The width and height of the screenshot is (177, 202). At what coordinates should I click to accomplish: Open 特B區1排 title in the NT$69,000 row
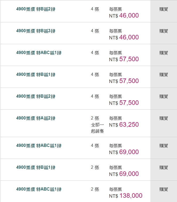coord(36,168)
